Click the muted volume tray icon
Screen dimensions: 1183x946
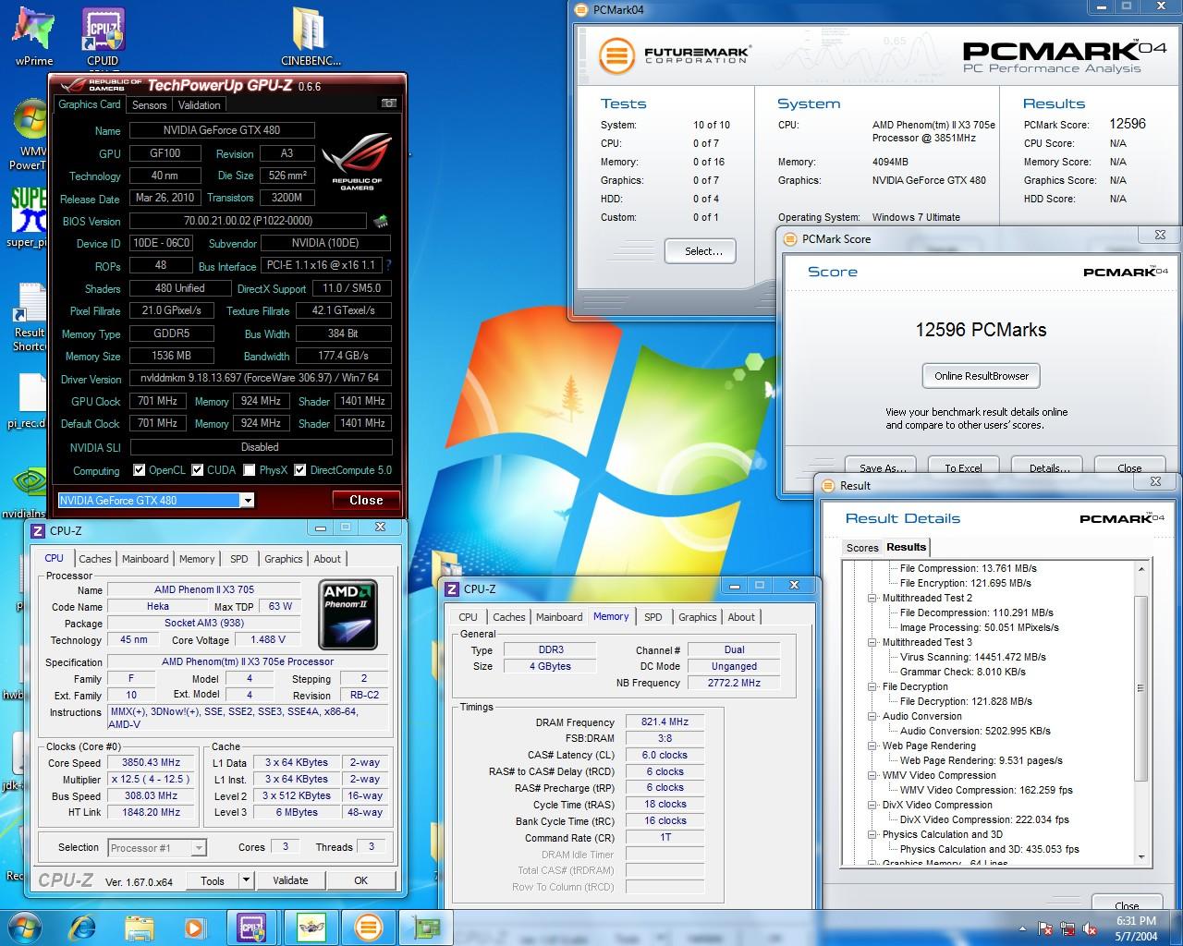(x=1091, y=928)
